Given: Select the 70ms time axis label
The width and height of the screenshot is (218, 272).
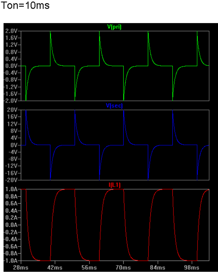Looking at the screenshot, I should [x=123, y=267].
